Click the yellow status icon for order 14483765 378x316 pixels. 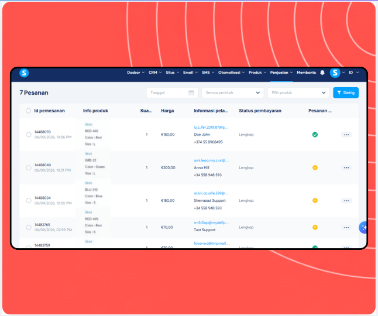(x=315, y=227)
